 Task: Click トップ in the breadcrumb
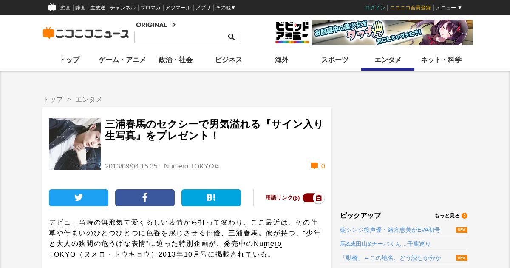[x=53, y=99]
